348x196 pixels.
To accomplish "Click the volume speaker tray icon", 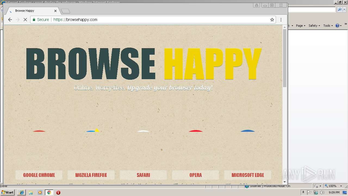I will [322, 192].
